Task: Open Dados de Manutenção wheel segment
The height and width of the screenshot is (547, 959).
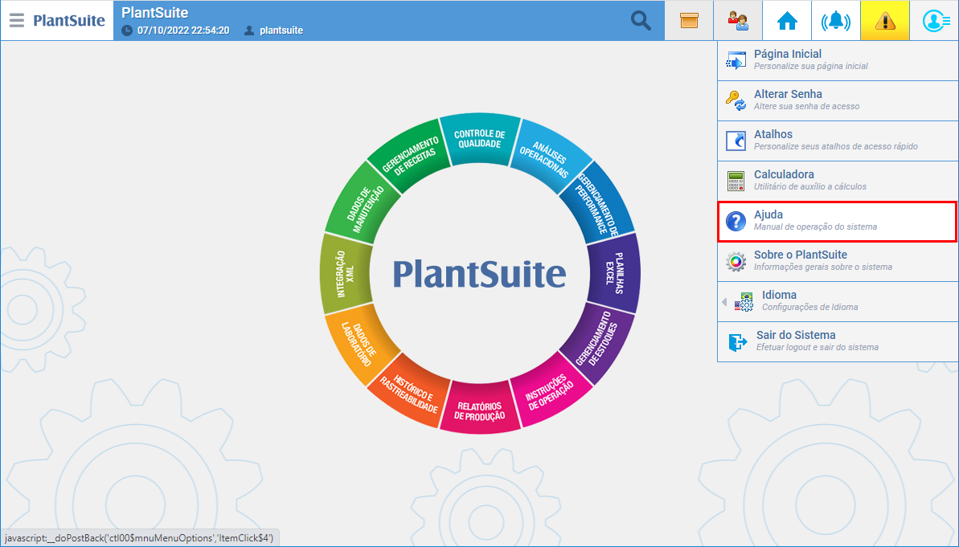Action: point(363,204)
